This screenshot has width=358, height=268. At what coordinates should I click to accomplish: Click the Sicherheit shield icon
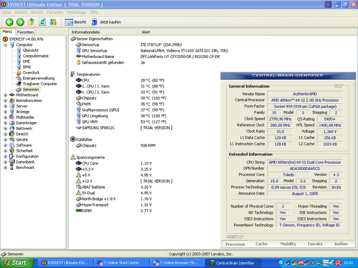pos(12,151)
